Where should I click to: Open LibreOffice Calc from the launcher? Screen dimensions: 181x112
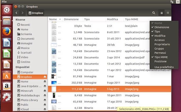7,53
